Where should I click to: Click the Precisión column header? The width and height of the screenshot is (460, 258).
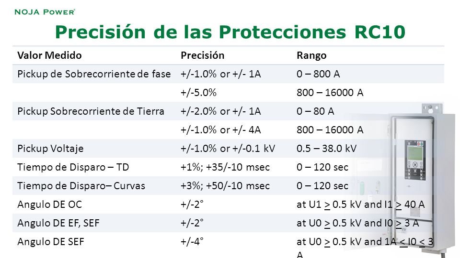202,55
